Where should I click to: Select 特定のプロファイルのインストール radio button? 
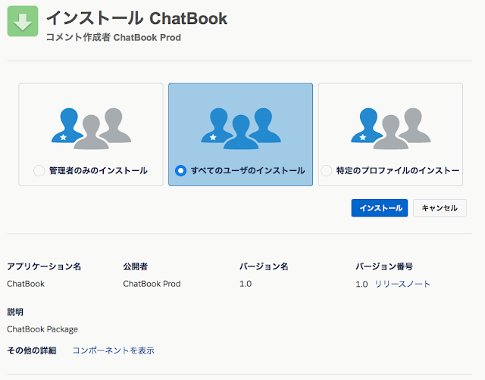click(x=327, y=170)
